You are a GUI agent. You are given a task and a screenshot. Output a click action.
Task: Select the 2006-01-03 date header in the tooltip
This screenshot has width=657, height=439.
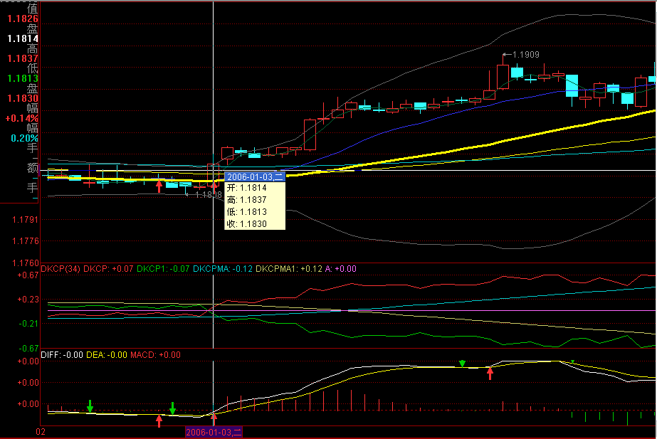pos(255,176)
